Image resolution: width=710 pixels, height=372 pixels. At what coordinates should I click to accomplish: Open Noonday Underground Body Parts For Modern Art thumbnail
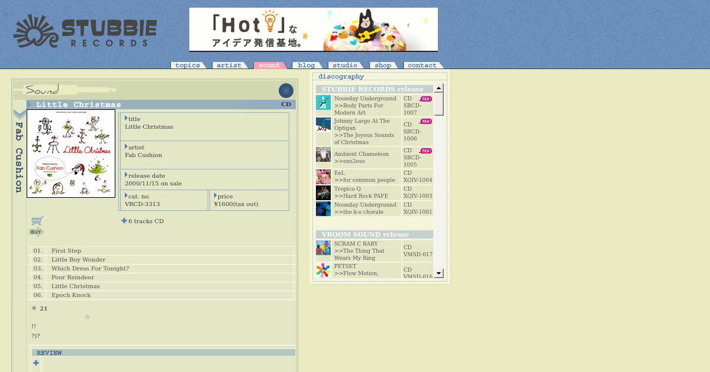point(323,102)
